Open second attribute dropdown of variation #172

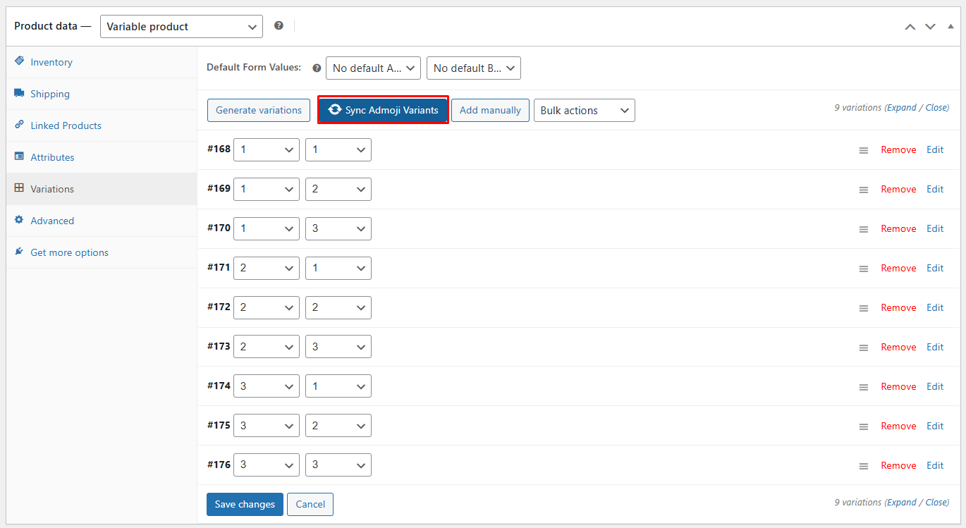point(338,307)
